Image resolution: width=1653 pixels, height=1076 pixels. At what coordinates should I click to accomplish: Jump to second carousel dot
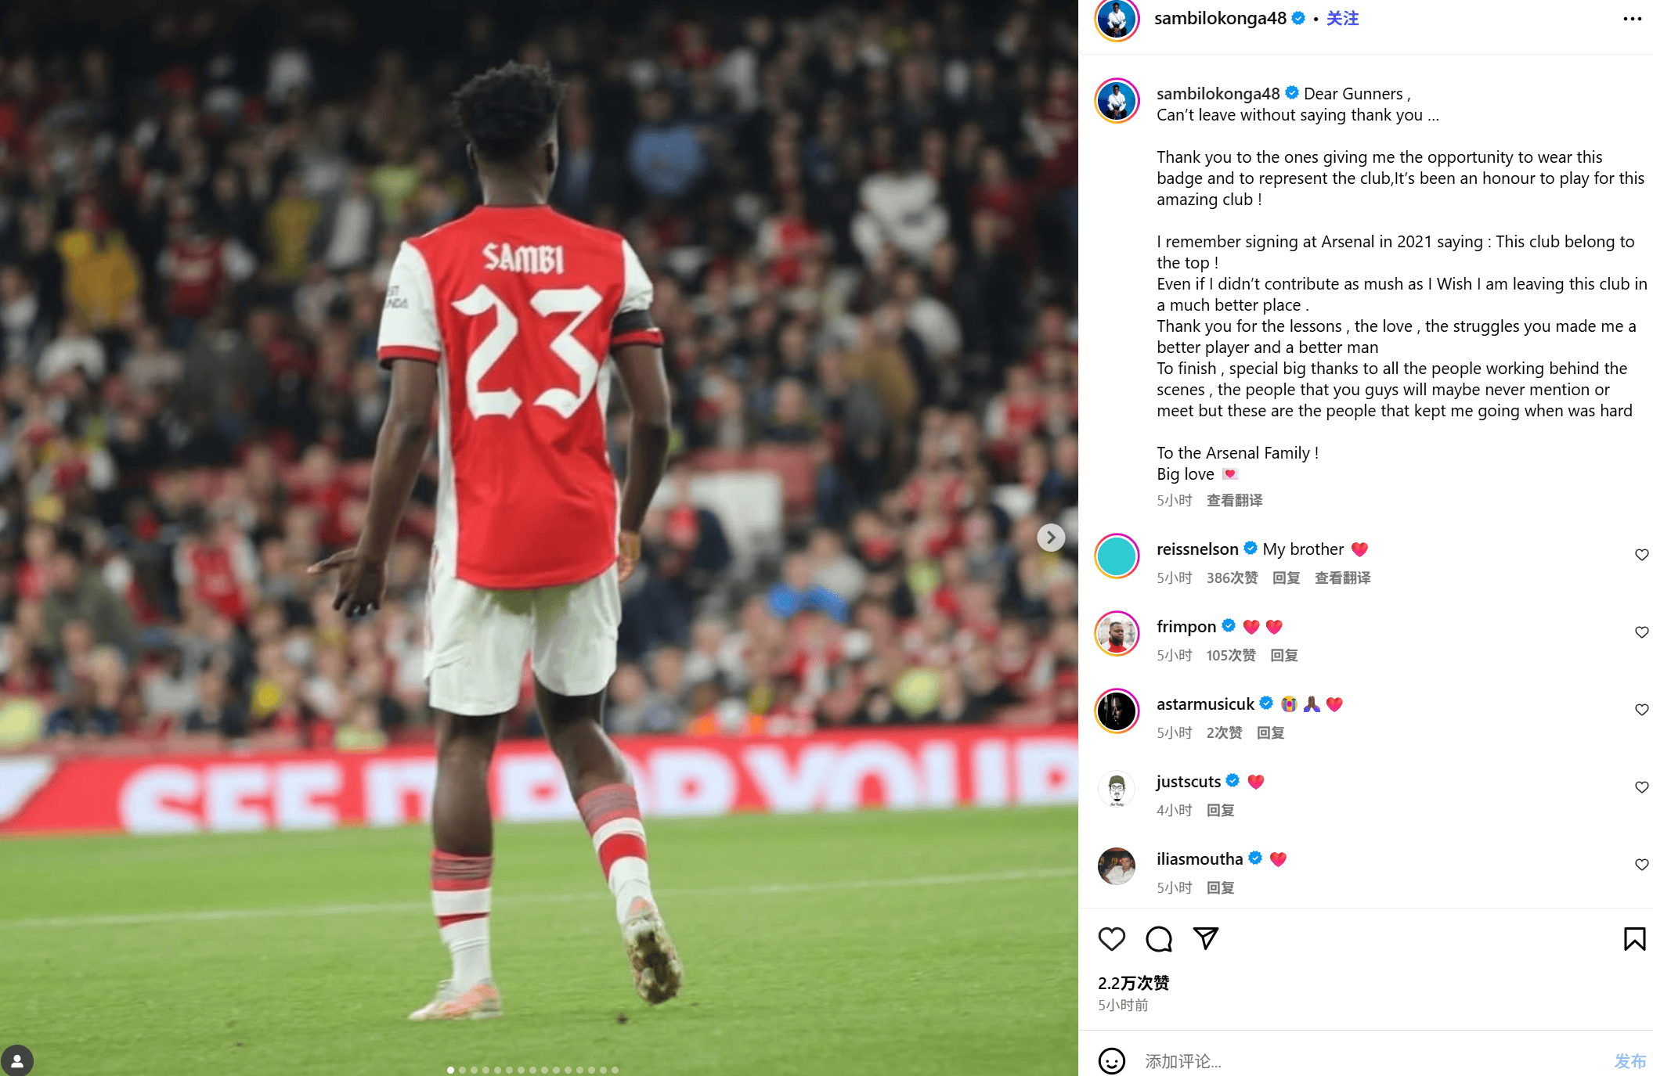pos(462,1070)
